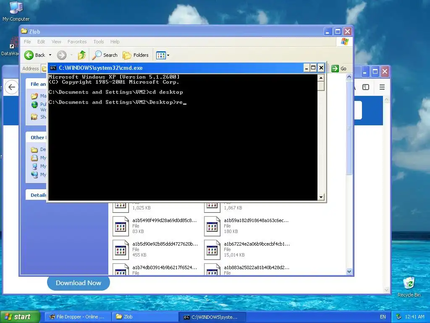Select file a1b5498f499d28a69d0d85c8
This screenshot has width=430, height=323.
(x=164, y=220)
